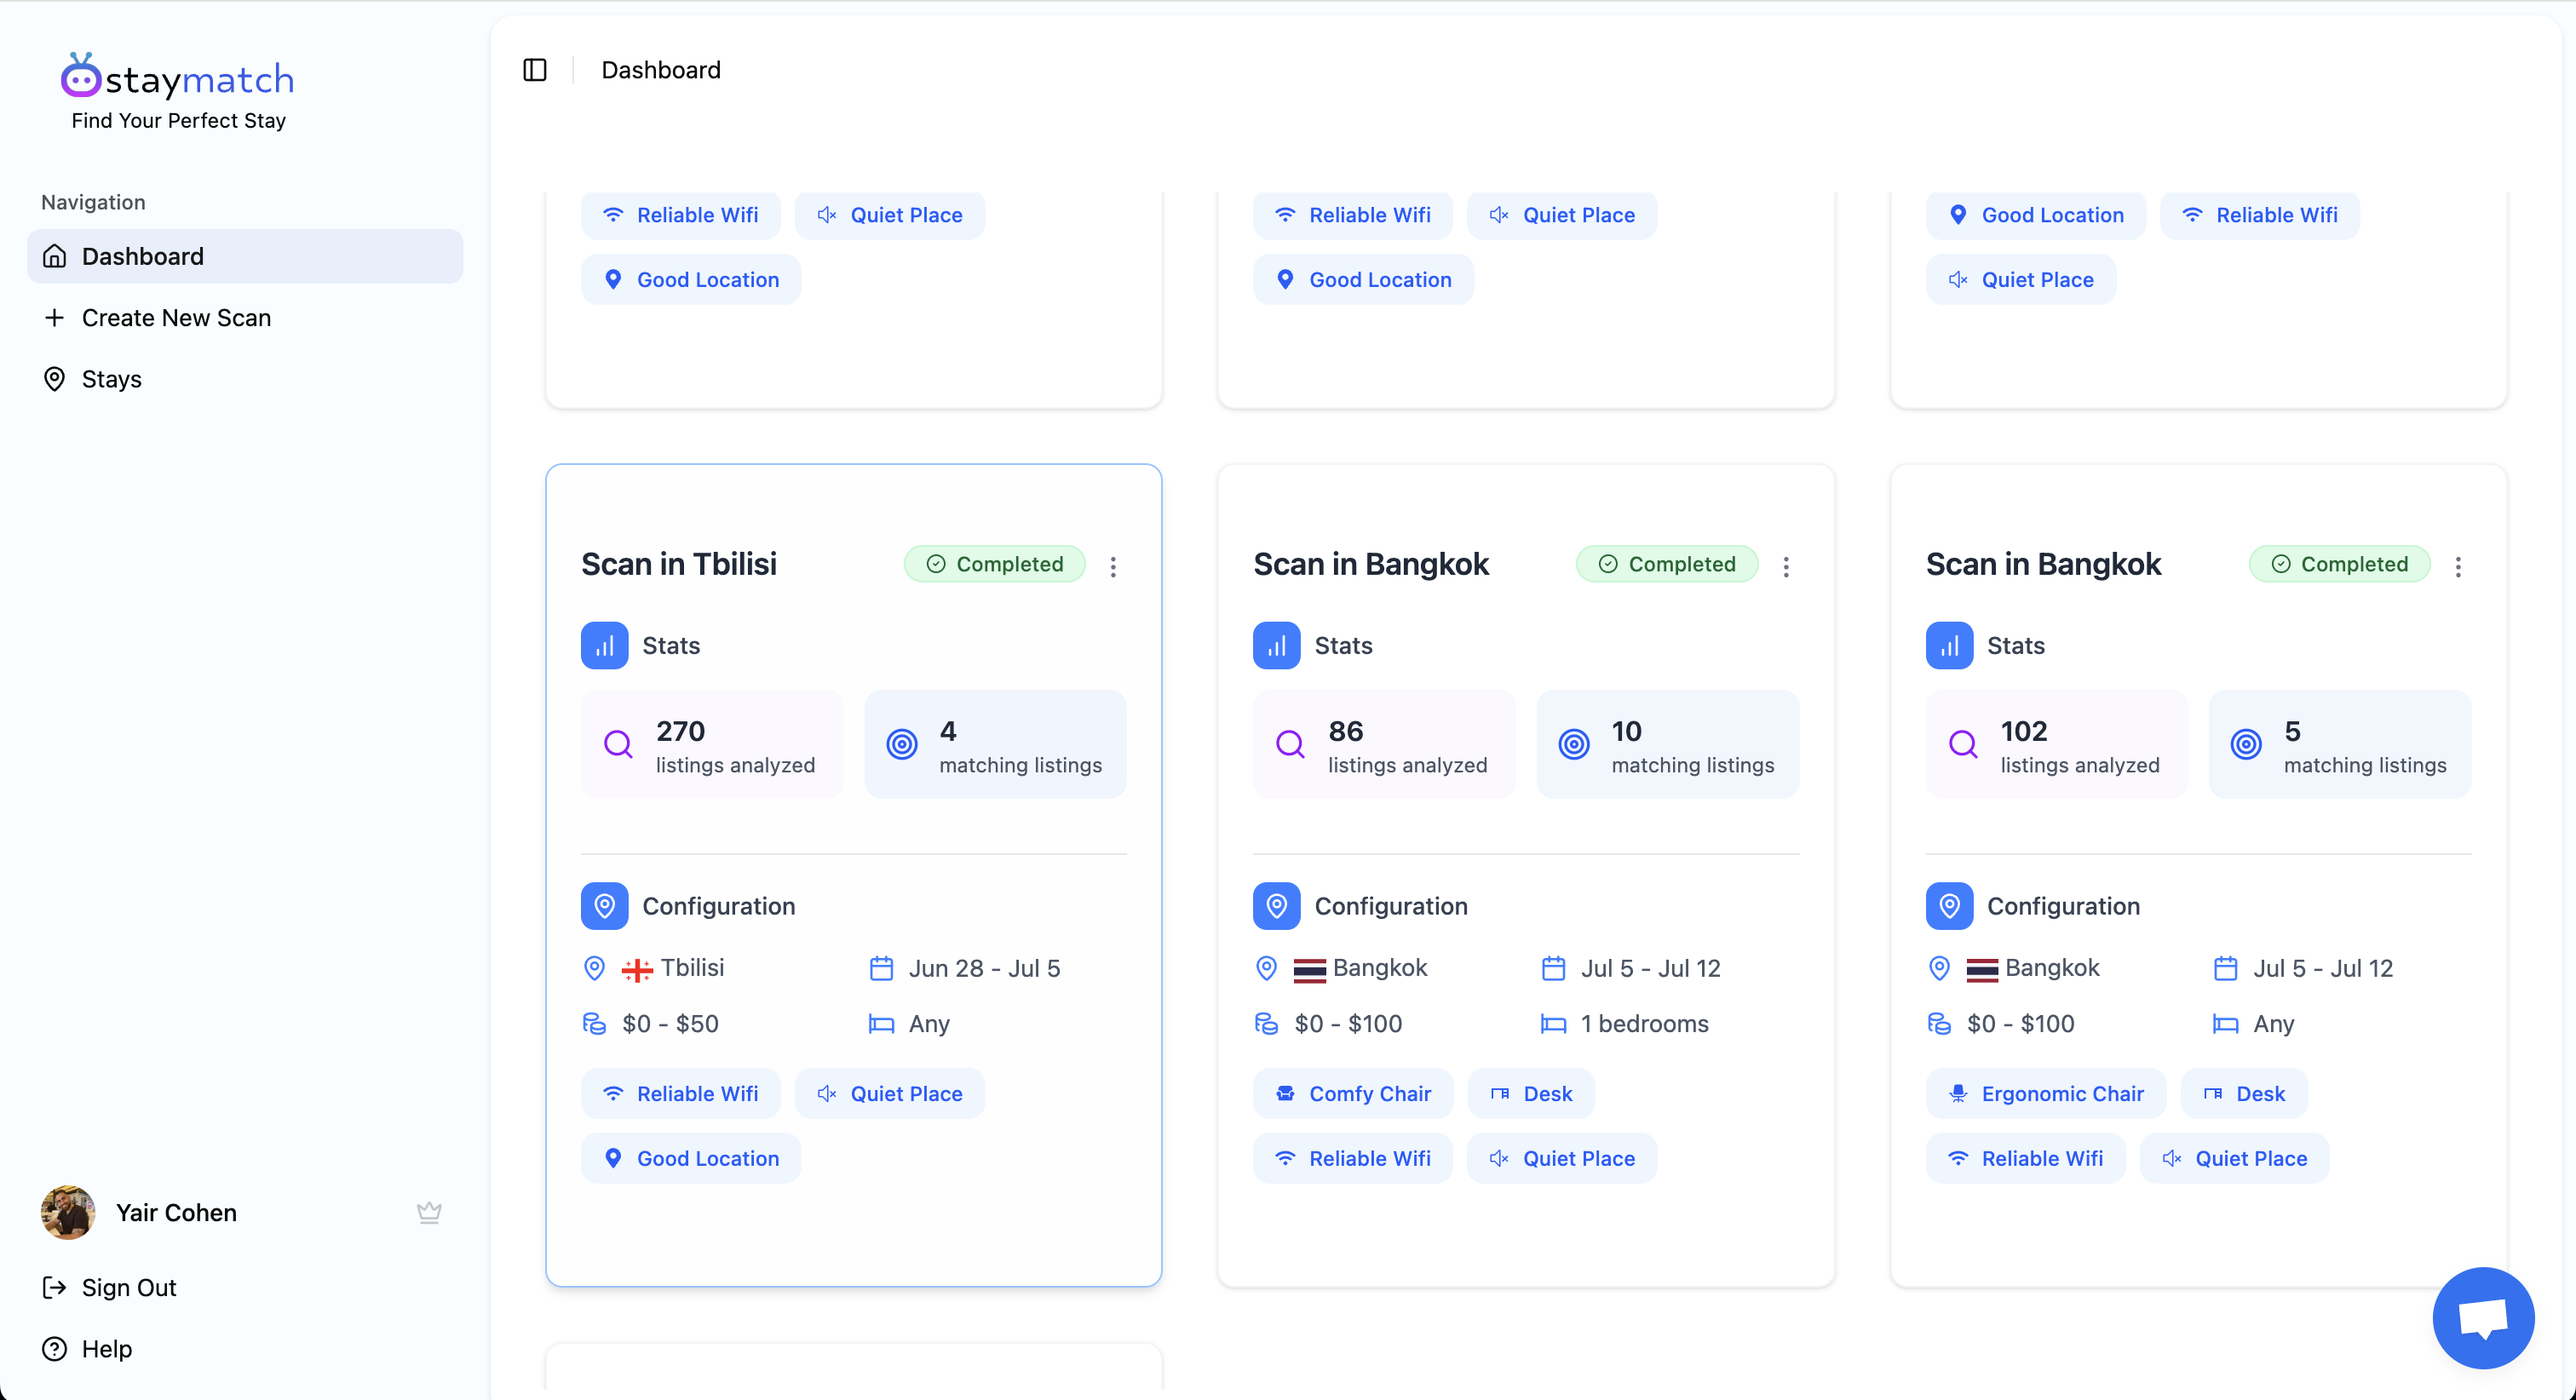
Task: Click Configuration pin icon in 102-listings Bangkok card
Action: coord(1950,906)
